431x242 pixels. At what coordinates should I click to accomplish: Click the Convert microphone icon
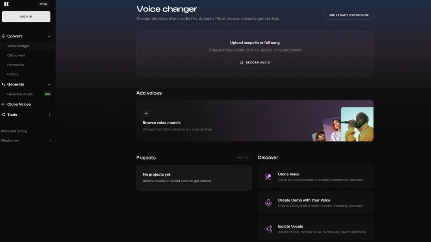3,36
